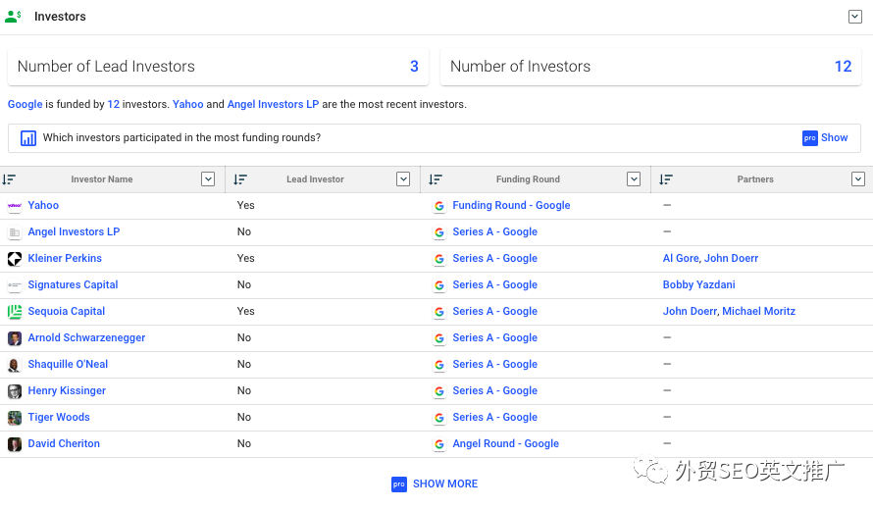This screenshot has width=873, height=509.
Task: Click the Sequoia Capital logo icon
Action: coord(15,312)
